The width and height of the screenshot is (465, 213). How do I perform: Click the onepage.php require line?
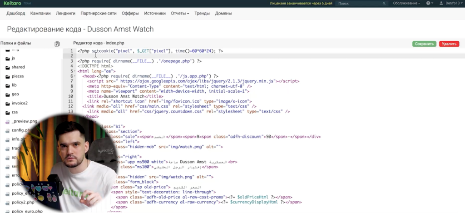140,61
